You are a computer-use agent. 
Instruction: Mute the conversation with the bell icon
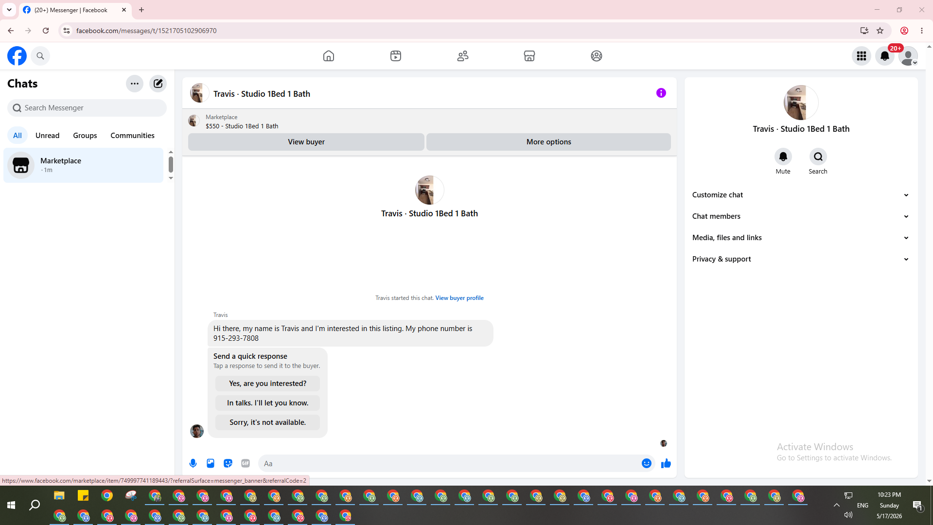coord(783,157)
